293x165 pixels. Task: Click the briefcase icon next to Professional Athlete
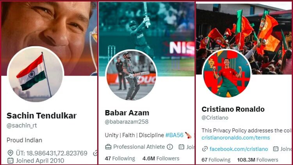[x=108, y=147]
